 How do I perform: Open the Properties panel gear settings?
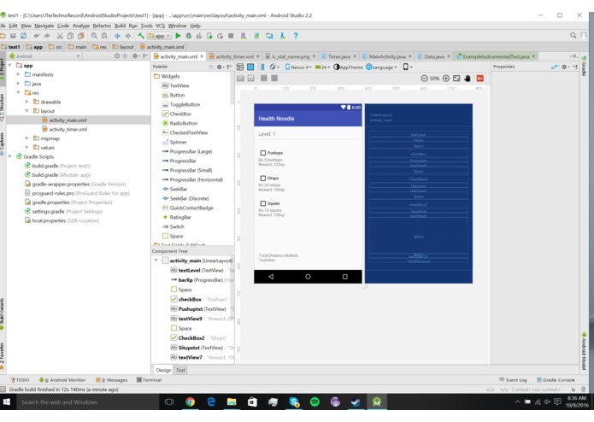pos(564,67)
